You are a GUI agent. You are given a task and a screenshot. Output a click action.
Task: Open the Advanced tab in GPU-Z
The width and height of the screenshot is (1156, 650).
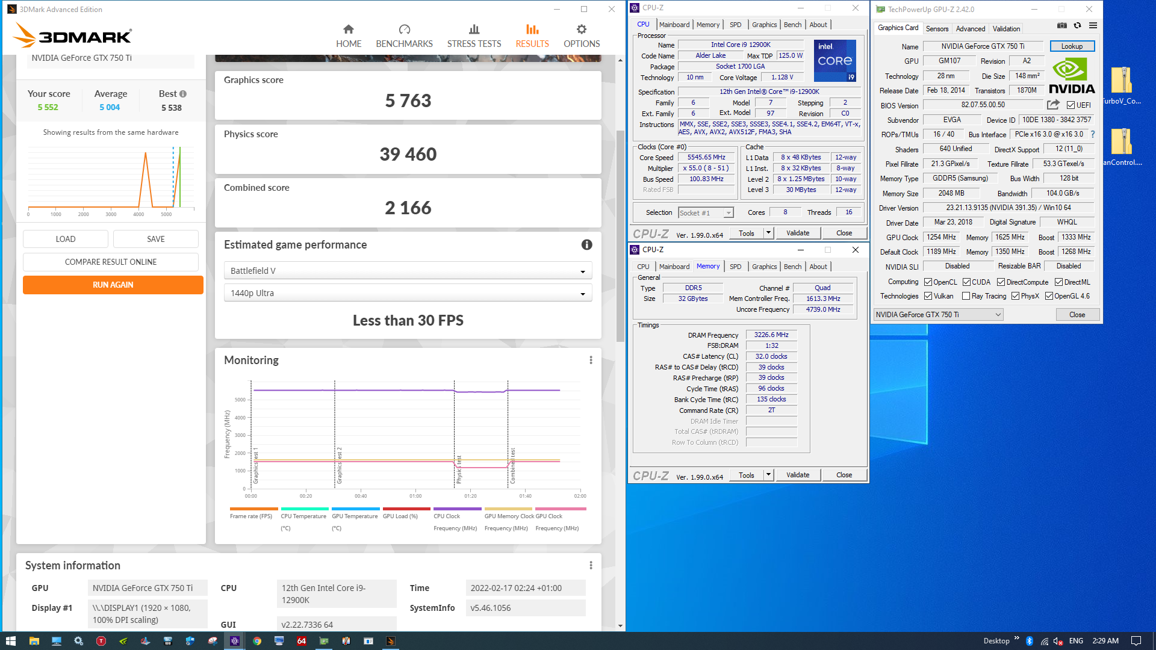point(971,29)
